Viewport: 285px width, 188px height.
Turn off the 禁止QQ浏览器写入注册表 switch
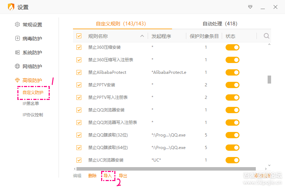click(233, 123)
